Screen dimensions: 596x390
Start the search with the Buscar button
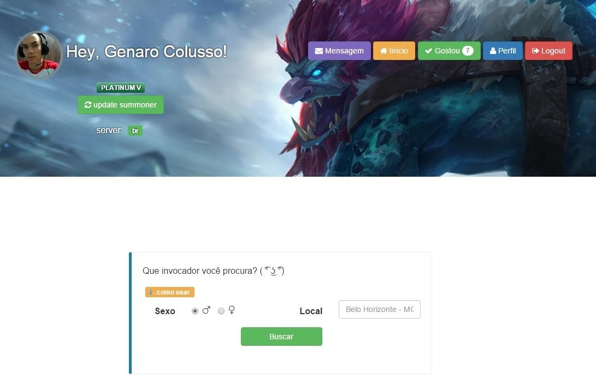pos(281,337)
